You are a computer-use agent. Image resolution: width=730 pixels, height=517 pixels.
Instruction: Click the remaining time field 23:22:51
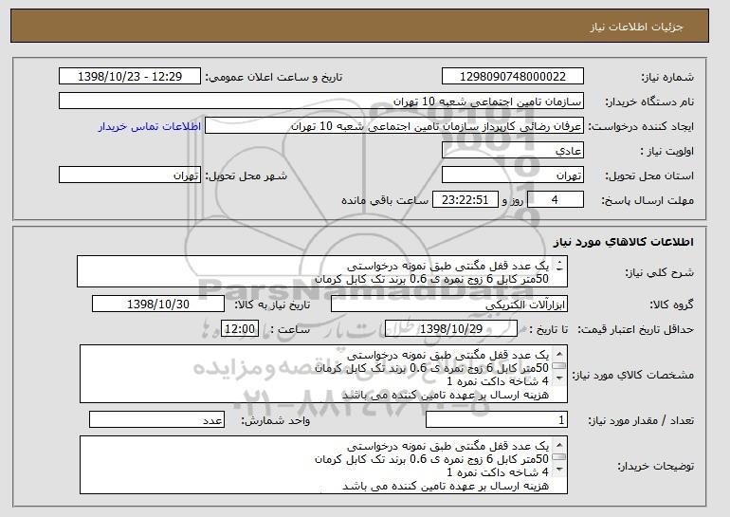(x=465, y=200)
